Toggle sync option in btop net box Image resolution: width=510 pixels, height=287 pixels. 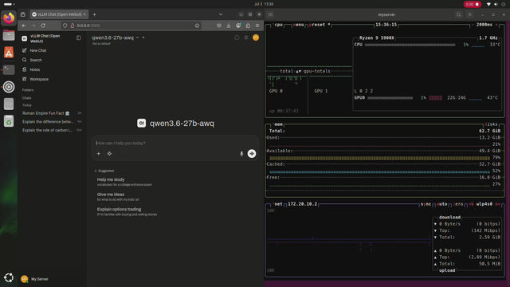[426, 204]
